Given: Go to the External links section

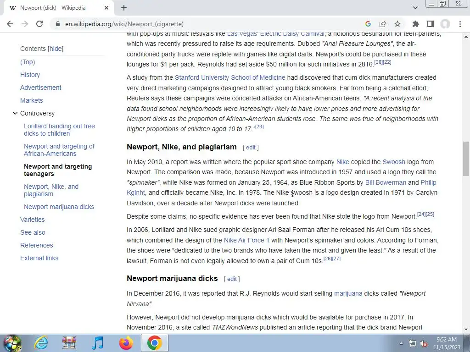Looking at the screenshot, I should click(x=39, y=258).
